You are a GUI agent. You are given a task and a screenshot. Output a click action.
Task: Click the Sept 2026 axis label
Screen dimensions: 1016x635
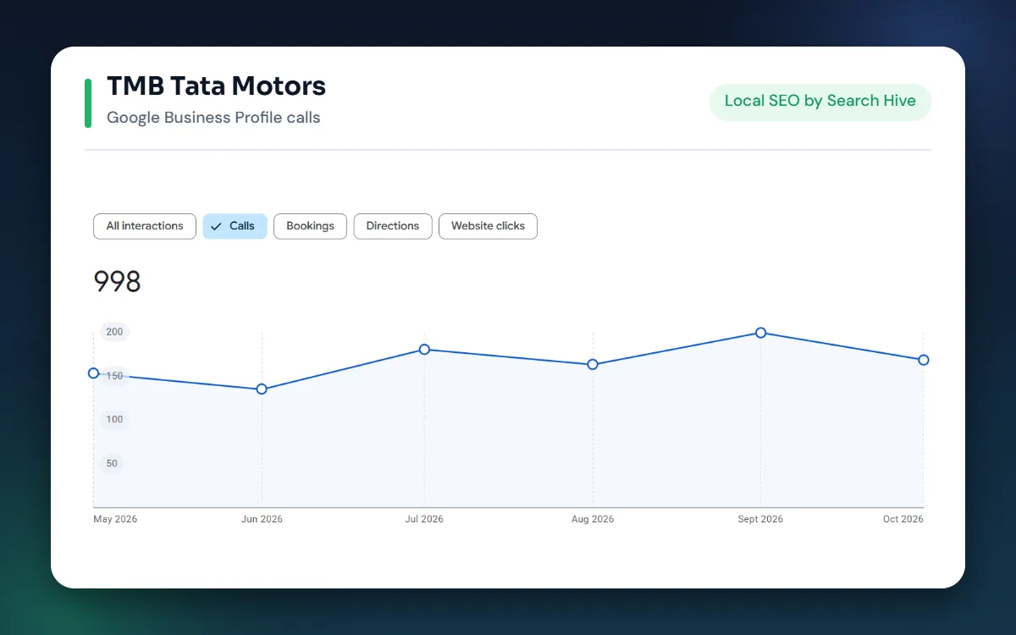[760, 519]
